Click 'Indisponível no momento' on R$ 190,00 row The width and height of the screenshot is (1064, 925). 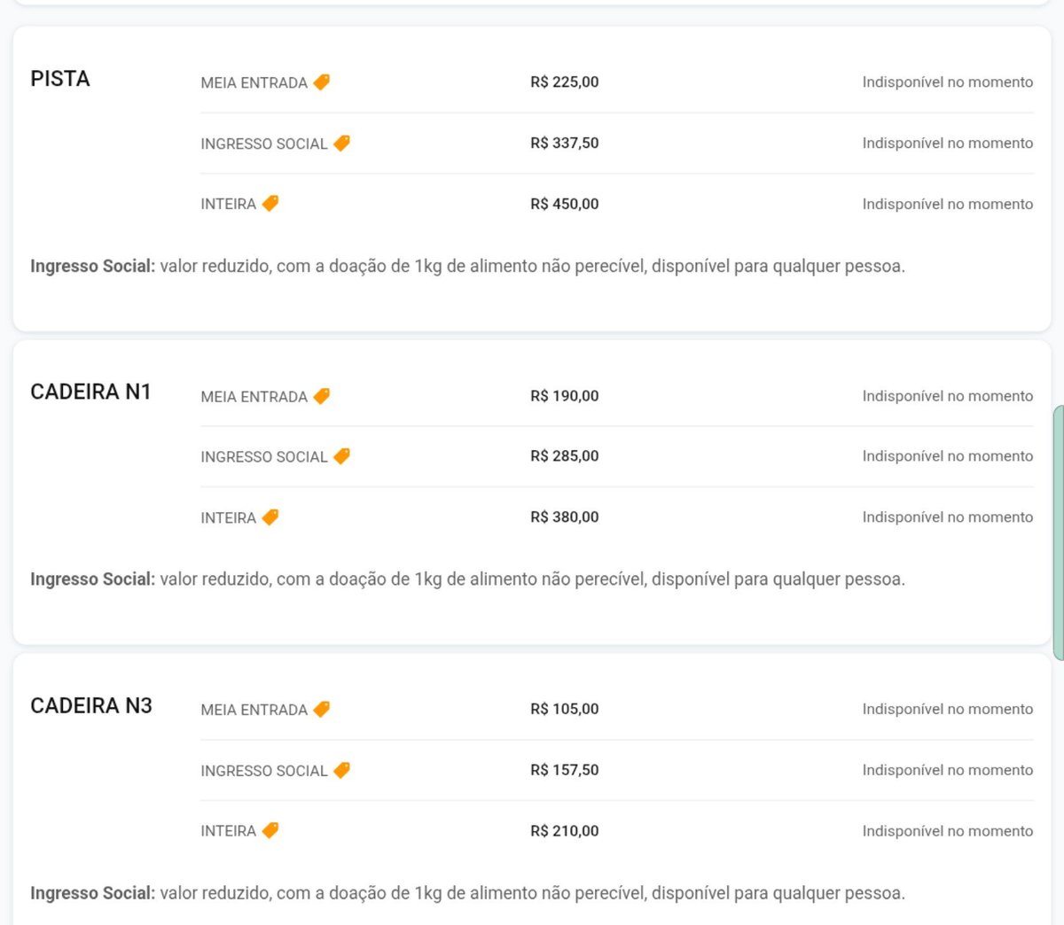[x=948, y=396]
